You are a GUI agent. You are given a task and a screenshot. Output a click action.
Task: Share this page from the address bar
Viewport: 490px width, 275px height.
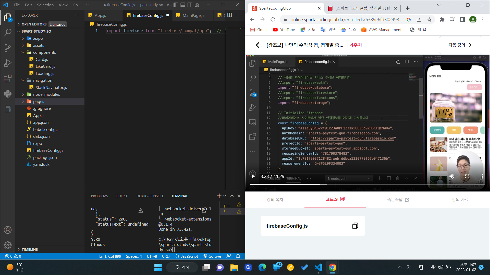tap(419, 19)
